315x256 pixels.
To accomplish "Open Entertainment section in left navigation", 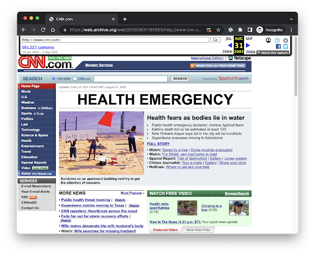I will [37, 146].
